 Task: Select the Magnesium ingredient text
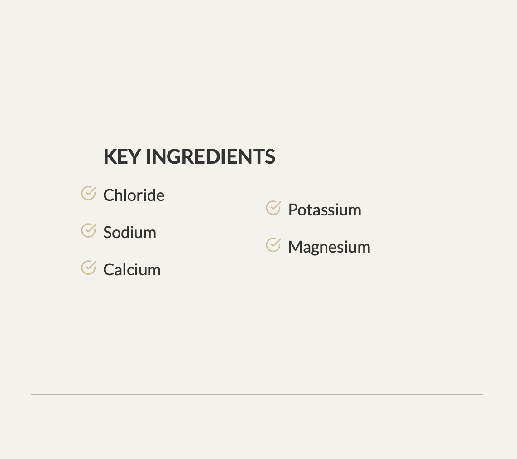pos(329,247)
